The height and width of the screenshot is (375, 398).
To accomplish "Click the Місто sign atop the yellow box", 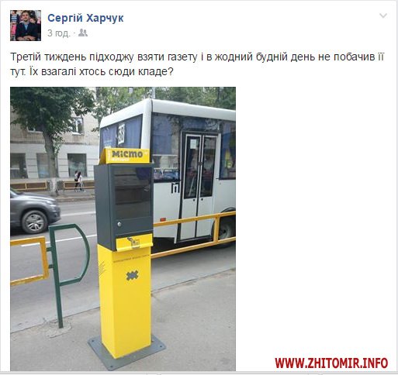I will tap(126, 155).
